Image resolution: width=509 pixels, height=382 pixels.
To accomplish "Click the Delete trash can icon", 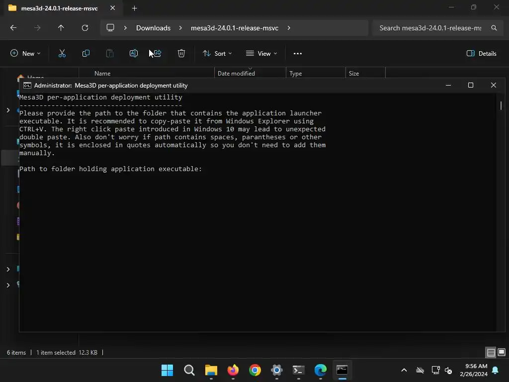I will point(181,53).
